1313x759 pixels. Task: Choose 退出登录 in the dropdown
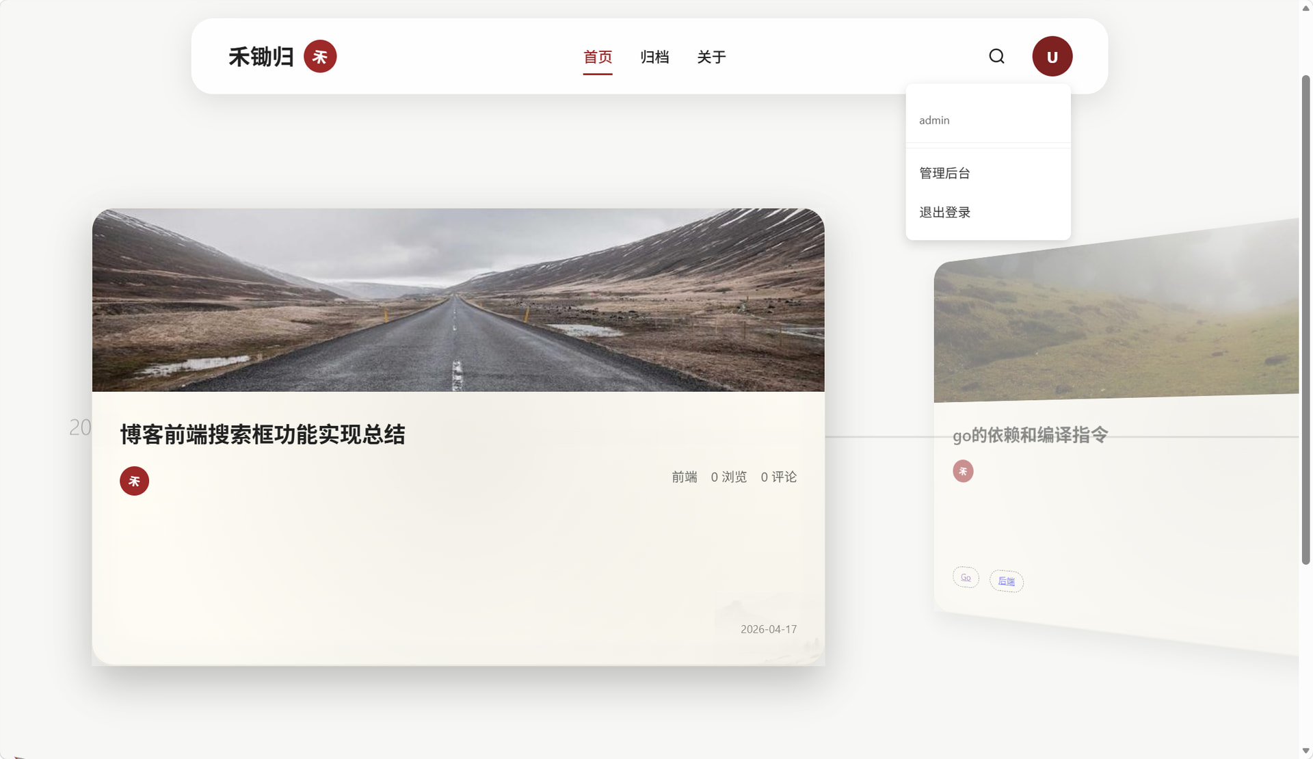tap(944, 212)
